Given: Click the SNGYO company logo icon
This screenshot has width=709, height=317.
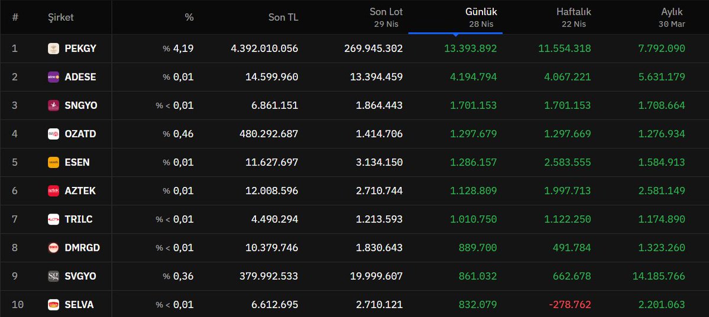Looking at the screenshot, I should [x=53, y=105].
